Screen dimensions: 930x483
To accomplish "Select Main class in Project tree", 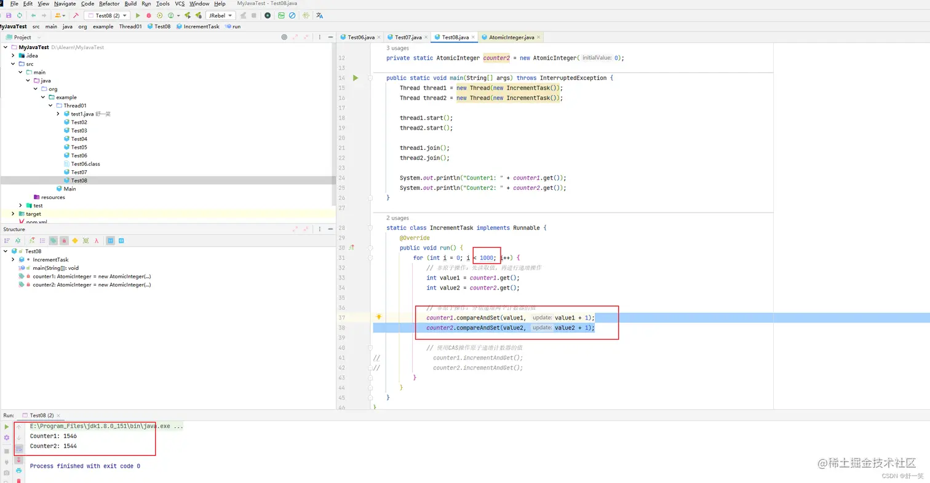I will 70,189.
